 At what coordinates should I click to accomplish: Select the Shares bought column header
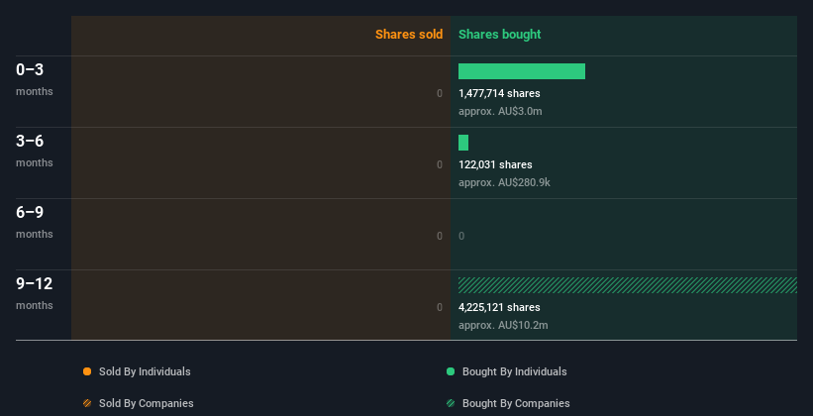pyautogui.click(x=500, y=35)
